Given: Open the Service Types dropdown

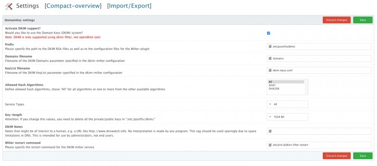Looking at the screenshot, I should pos(287,104).
